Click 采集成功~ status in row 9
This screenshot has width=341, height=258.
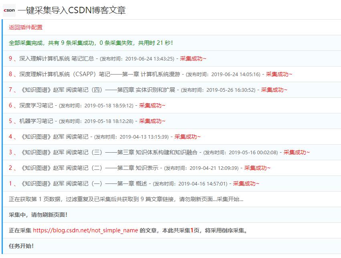pyautogui.click(x=193, y=58)
